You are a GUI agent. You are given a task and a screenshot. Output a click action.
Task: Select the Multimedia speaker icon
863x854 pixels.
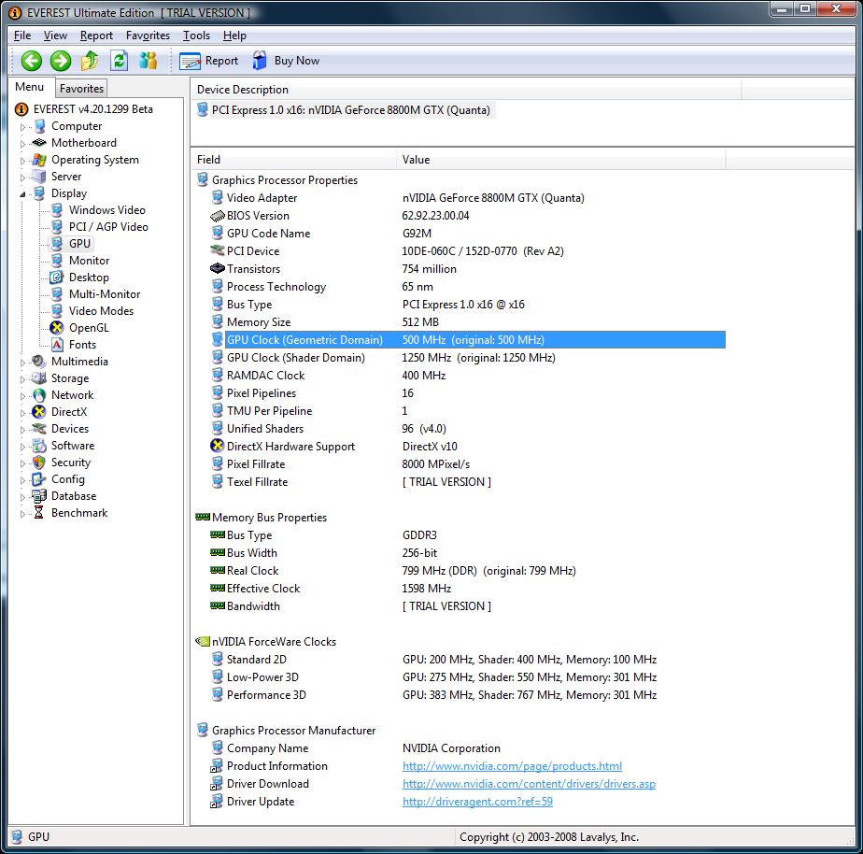[39, 362]
